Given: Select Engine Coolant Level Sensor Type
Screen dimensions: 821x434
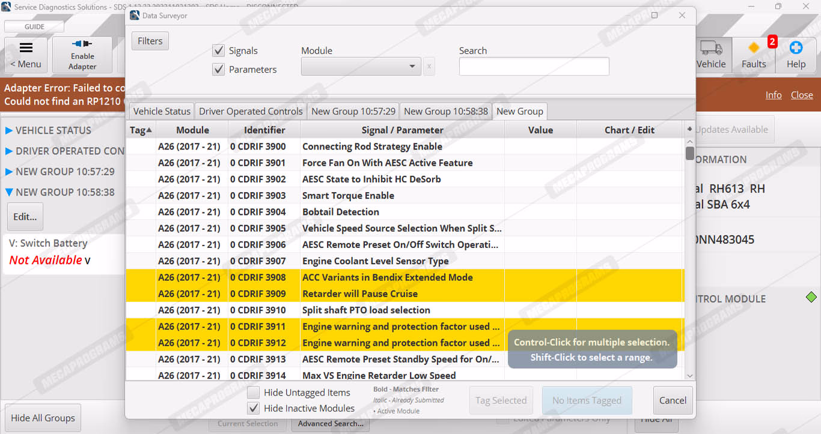Looking at the screenshot, I should [x=405, y=261].
